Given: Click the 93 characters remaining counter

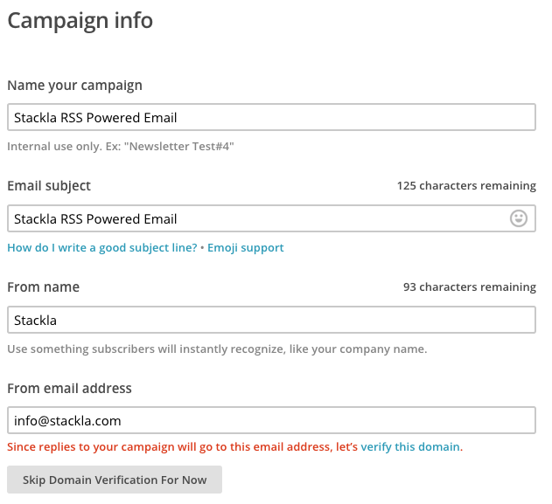Looking at the screenshot, I should pyautogui.click(x=470, y=287).
